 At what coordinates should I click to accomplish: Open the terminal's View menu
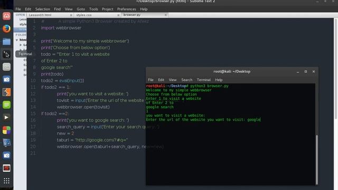173,80
